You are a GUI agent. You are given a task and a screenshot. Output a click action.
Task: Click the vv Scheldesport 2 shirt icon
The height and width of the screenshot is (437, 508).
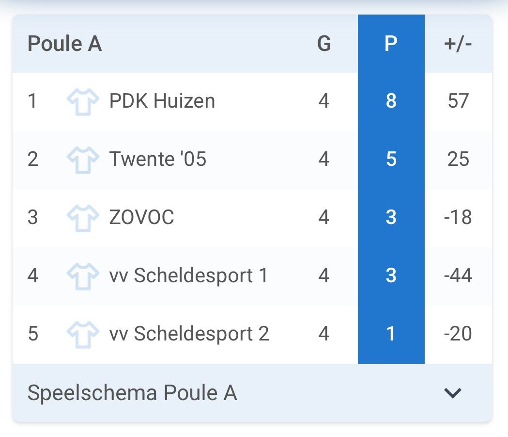tap(80, 334)
